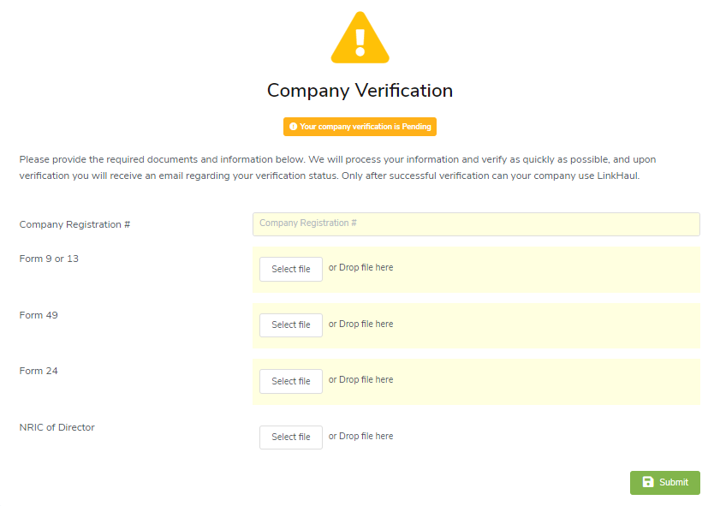714x506 pixels.
Task: Click the NRIC of Director drop file text
Action: [361, 436]
